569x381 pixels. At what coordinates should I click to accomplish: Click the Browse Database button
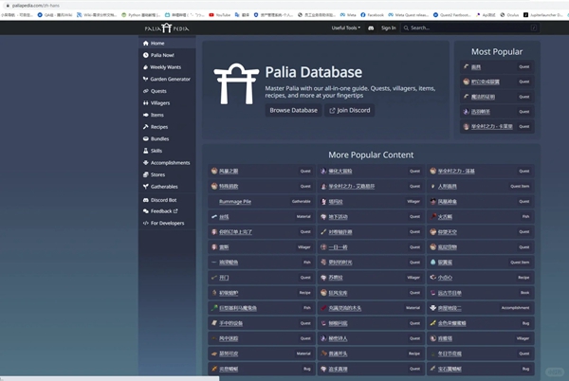pyautogui.click(x=293, y=110)
